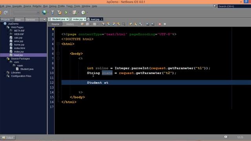This screenshot has height=141, width=251.
Task: Switch to Student.java editor tab
Action: click(58, 19)
